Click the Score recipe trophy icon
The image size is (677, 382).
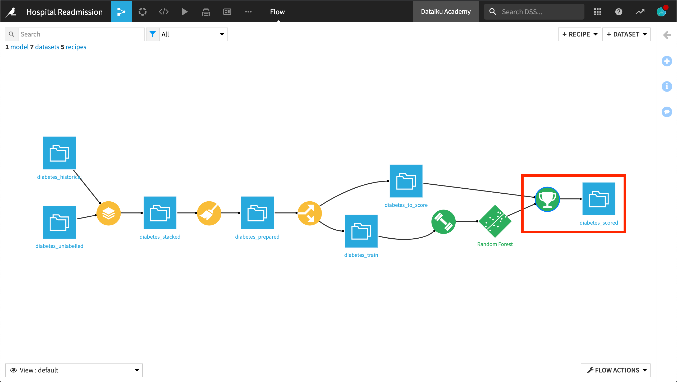tap(547, 199)
